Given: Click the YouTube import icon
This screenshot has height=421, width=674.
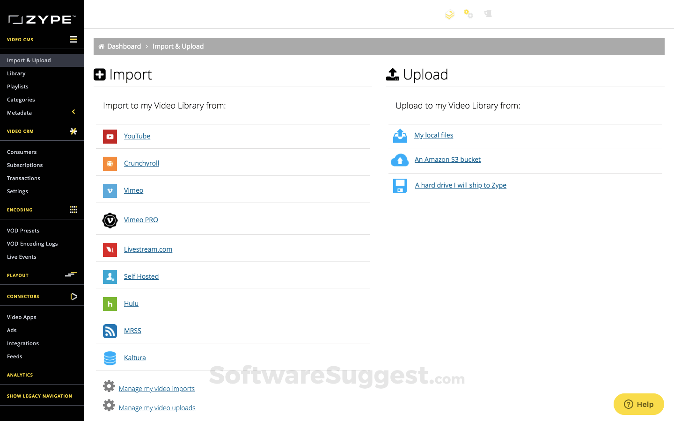Looking at the screenshot, I should (110, 137).
